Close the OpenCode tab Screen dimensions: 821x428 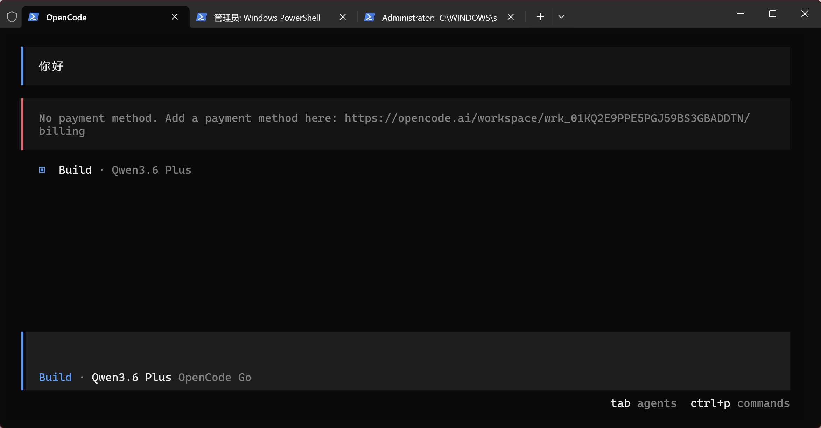point(175,17)
